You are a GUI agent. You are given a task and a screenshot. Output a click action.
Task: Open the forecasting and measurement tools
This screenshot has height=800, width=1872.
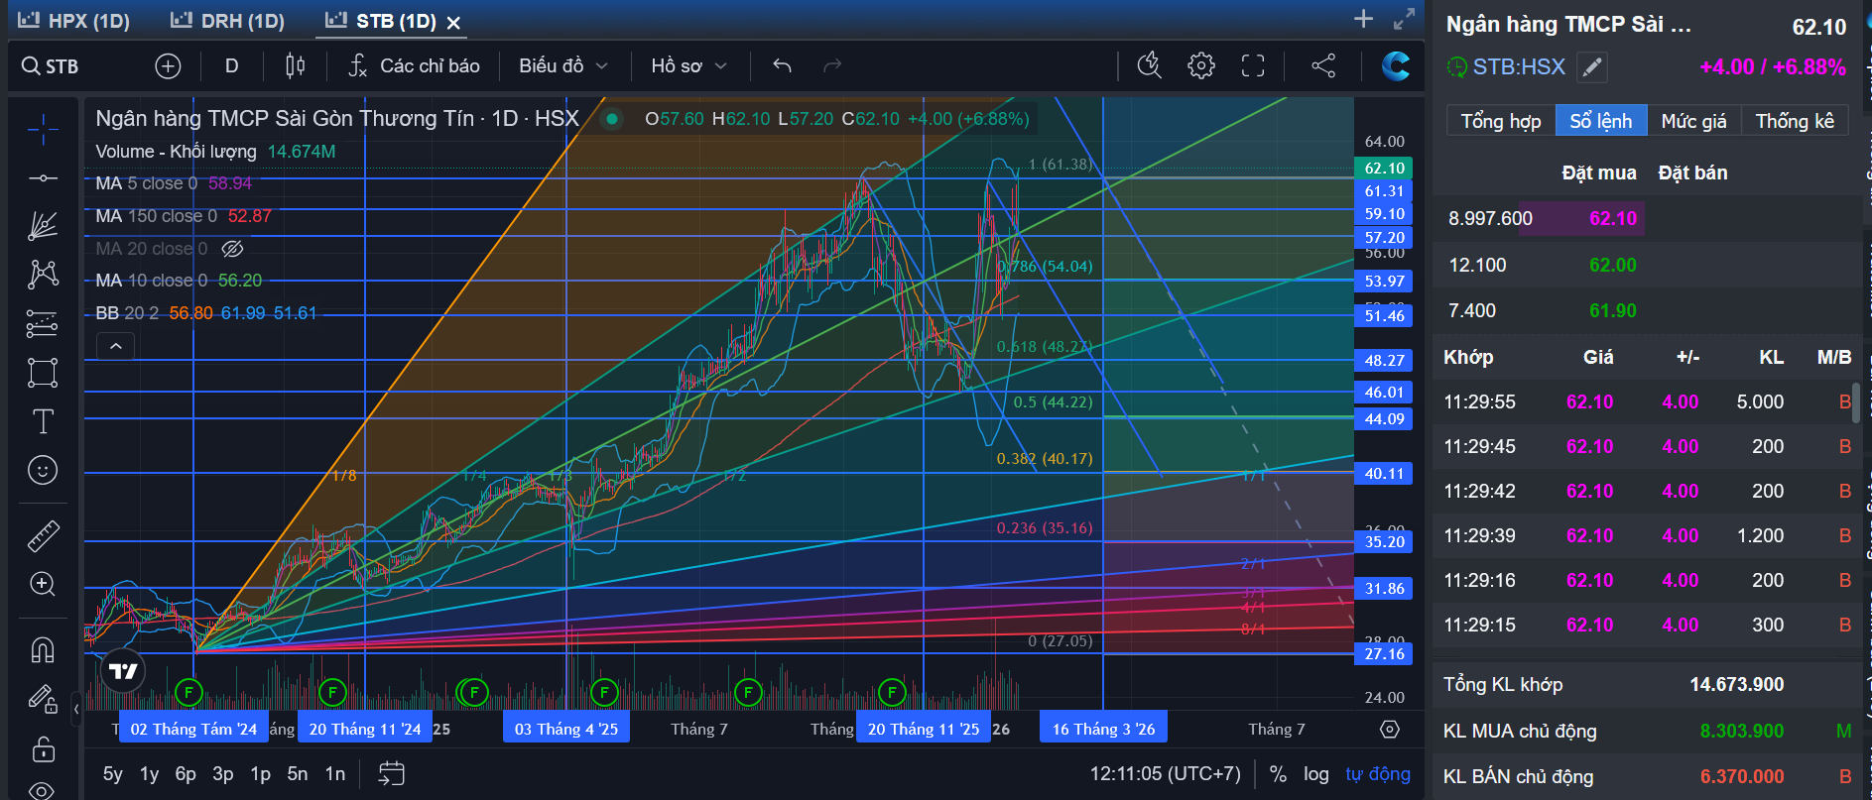click(x=43, y=323)
